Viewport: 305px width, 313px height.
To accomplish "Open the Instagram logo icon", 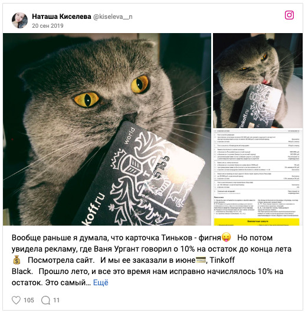I will pyautogui.click(x=289, y=15).
